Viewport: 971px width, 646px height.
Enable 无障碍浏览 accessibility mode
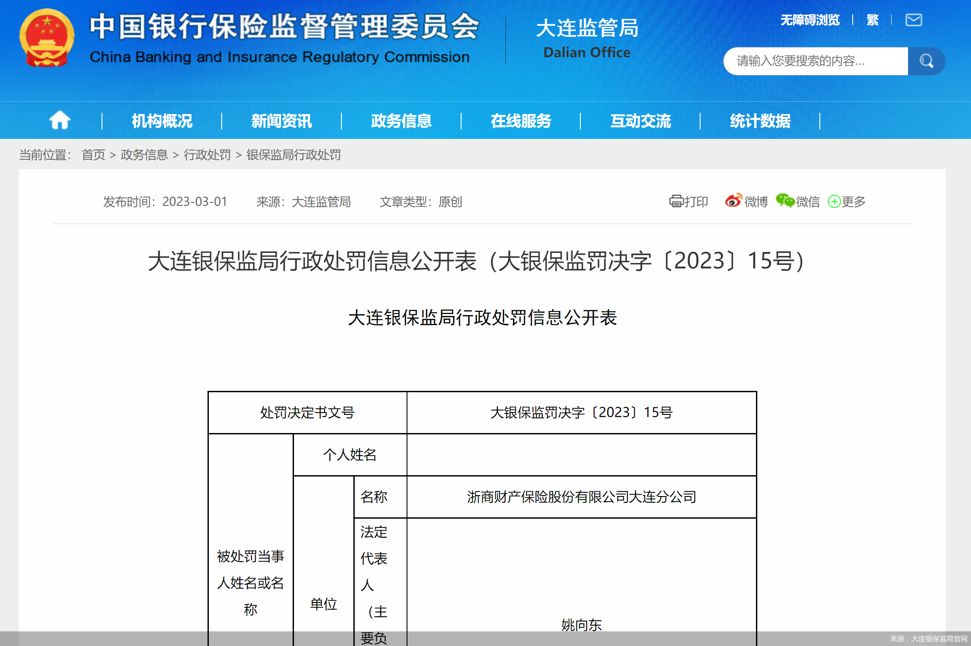coord(810,20)
